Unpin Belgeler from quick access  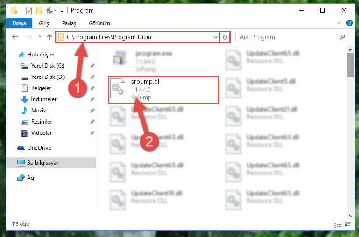pyautogui.click(x=92, y=88)
